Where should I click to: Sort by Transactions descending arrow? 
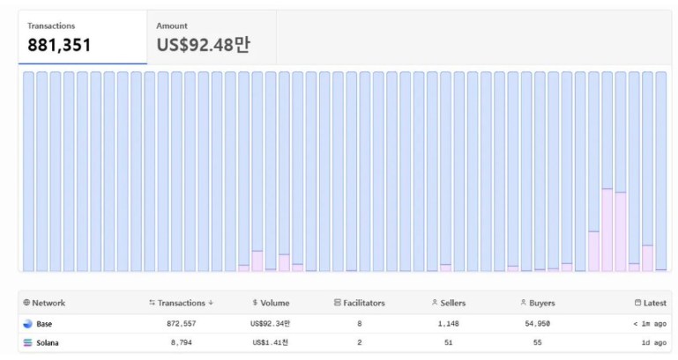click(x=211, y=303)
